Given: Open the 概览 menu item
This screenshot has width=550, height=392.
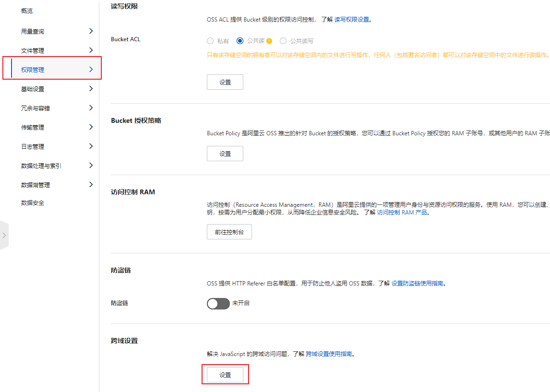Looking at the screenshot, I should point(27,11).
